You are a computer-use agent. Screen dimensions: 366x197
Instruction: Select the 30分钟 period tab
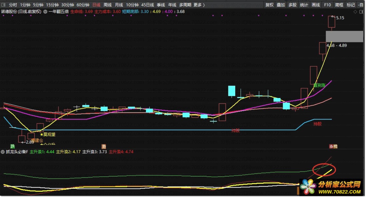pyautogui.click(x=68, y=5)
